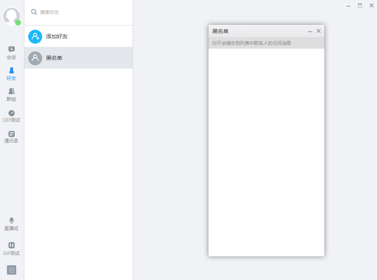Click the green online status dot
The image size is (377, 280).
pyautogui.click(x=18, y=22)
